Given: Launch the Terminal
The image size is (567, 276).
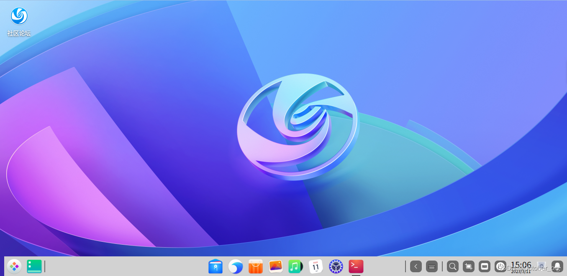Looking at the screenshot, I should tap(356, 266).
